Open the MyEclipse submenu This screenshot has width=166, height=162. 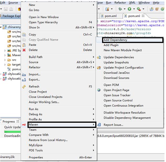[x=59, y=145]
